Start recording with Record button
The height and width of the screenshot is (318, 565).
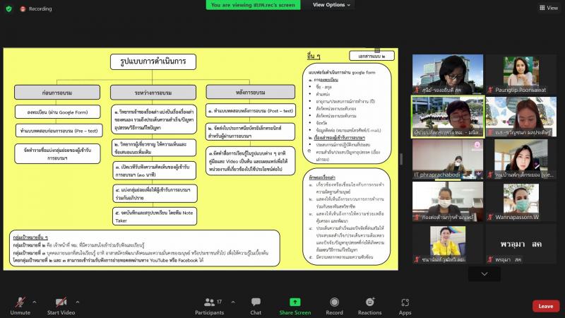point(334,306)
